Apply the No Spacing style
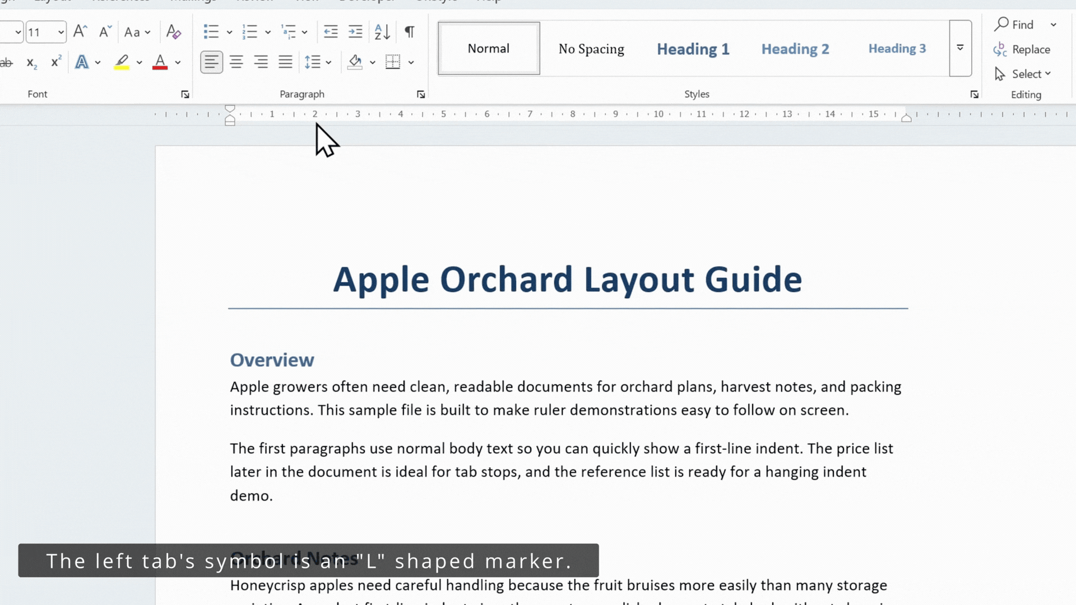 (x=591, y=49)
